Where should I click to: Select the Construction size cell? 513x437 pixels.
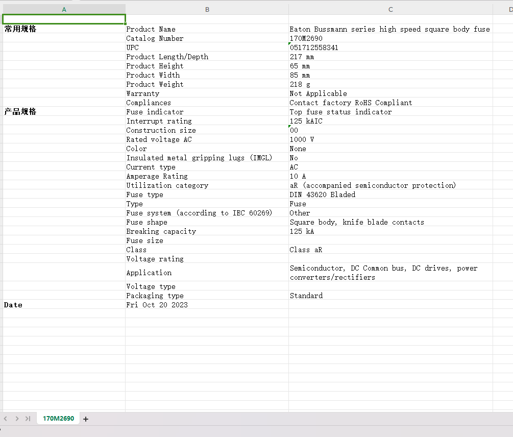coord(207,130)
